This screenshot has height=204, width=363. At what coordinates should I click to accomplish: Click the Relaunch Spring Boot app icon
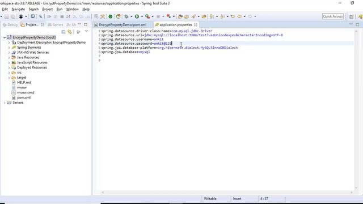click(119, 16)
